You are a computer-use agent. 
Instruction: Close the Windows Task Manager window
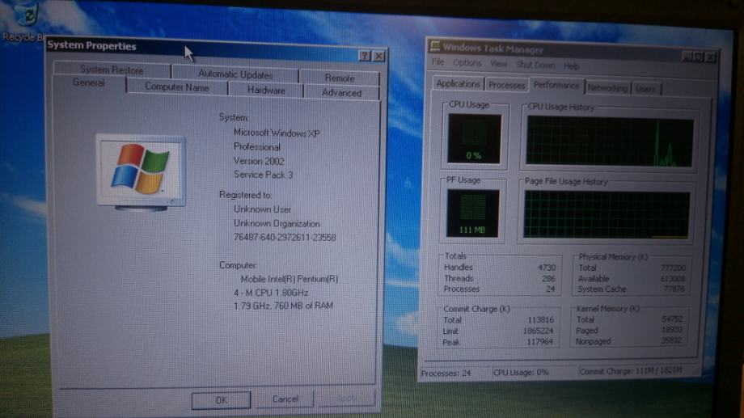click(x=710, y=57)
